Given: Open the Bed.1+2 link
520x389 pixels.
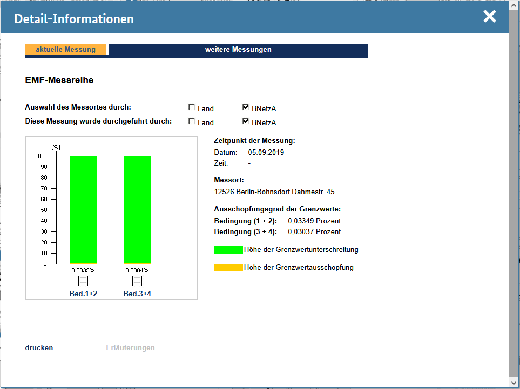Looking at the screenshot, I should click(83, 294).
